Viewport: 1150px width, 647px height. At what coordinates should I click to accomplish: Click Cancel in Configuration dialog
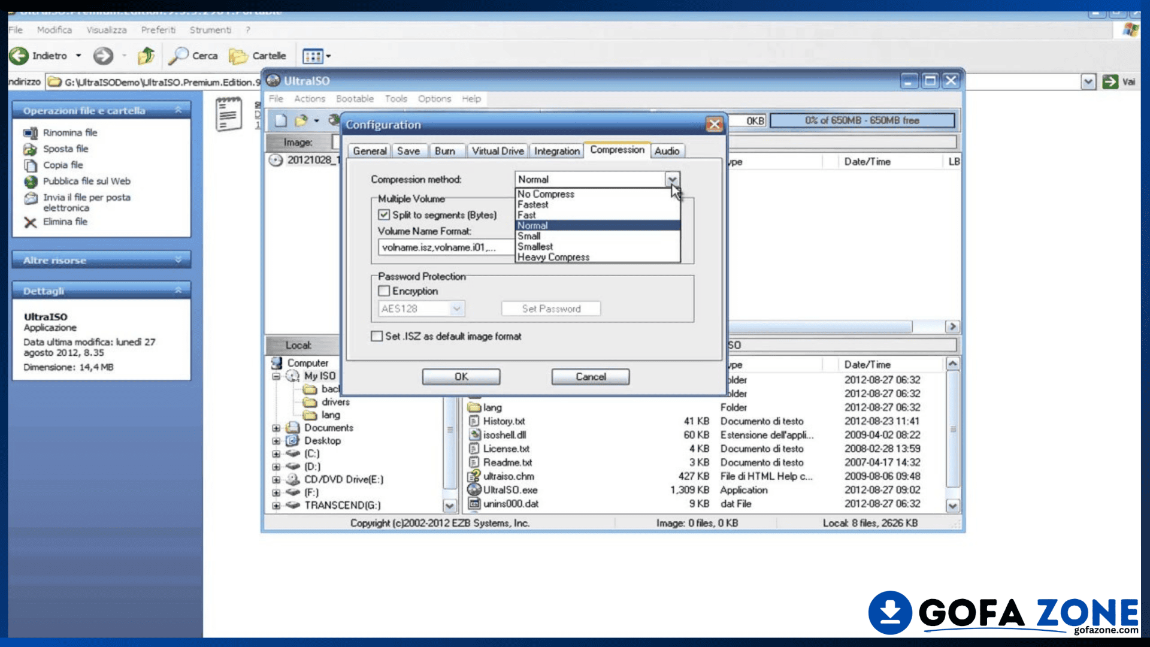tap(591, 377)
